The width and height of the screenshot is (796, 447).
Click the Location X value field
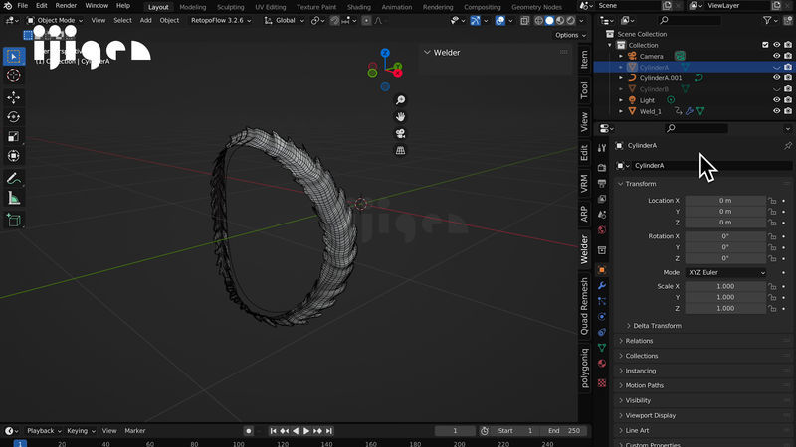[x=724, y=201]
